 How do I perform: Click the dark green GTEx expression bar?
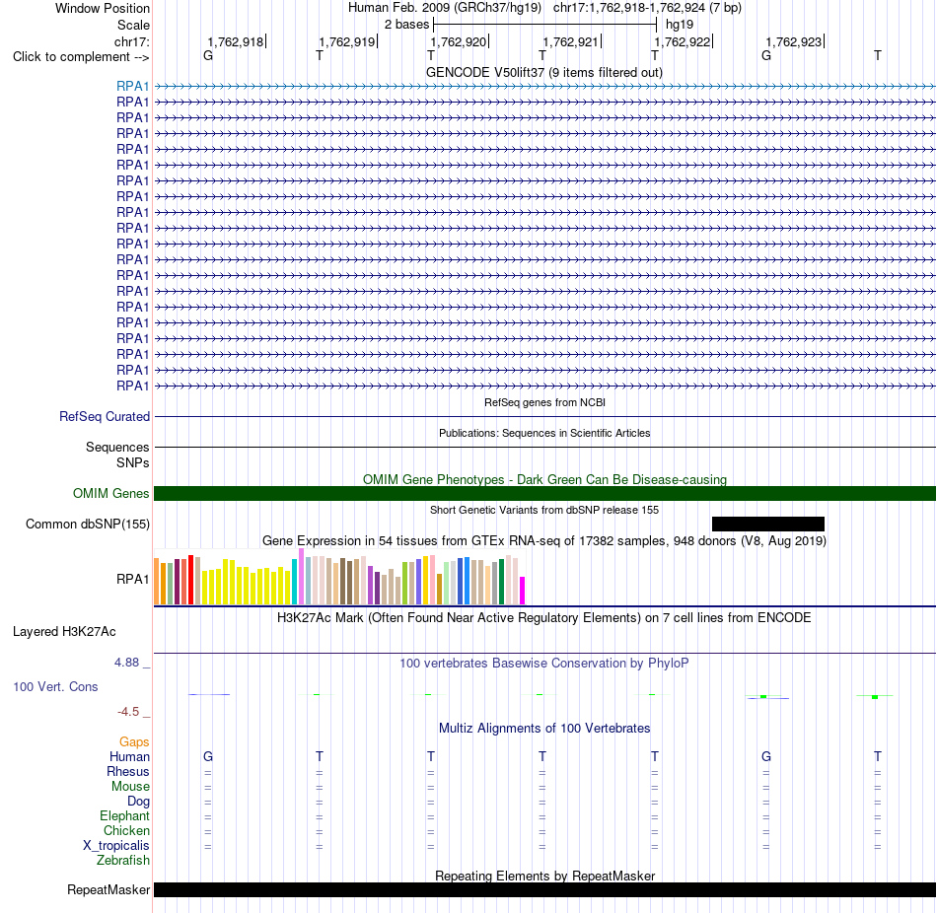[501, 582]
